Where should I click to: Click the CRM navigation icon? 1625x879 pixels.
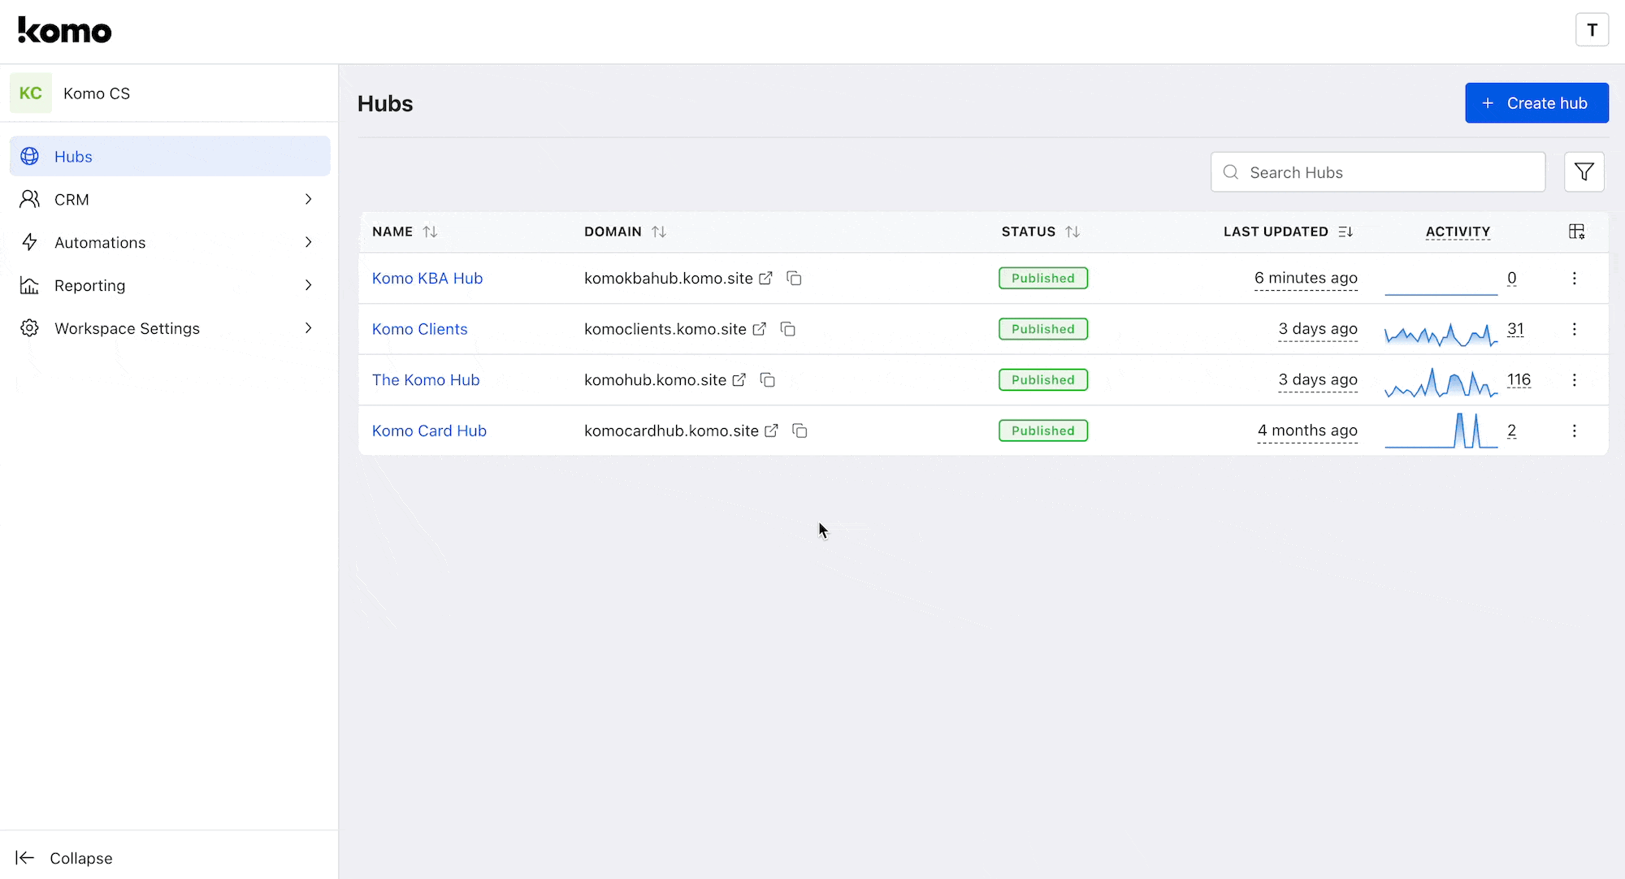tap(29, 199)
